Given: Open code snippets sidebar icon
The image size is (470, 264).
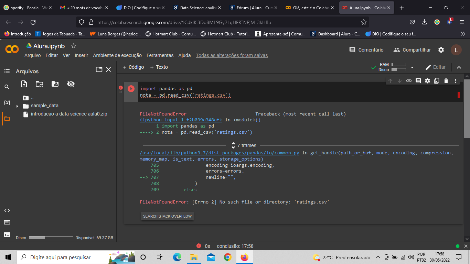Looking at the screenshot, I should coord(7,210).
